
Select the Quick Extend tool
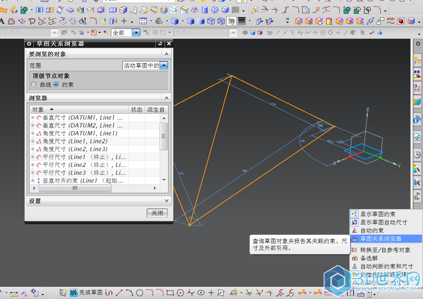pos(260,292)
